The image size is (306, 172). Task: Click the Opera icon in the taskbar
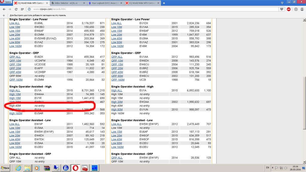75,168
